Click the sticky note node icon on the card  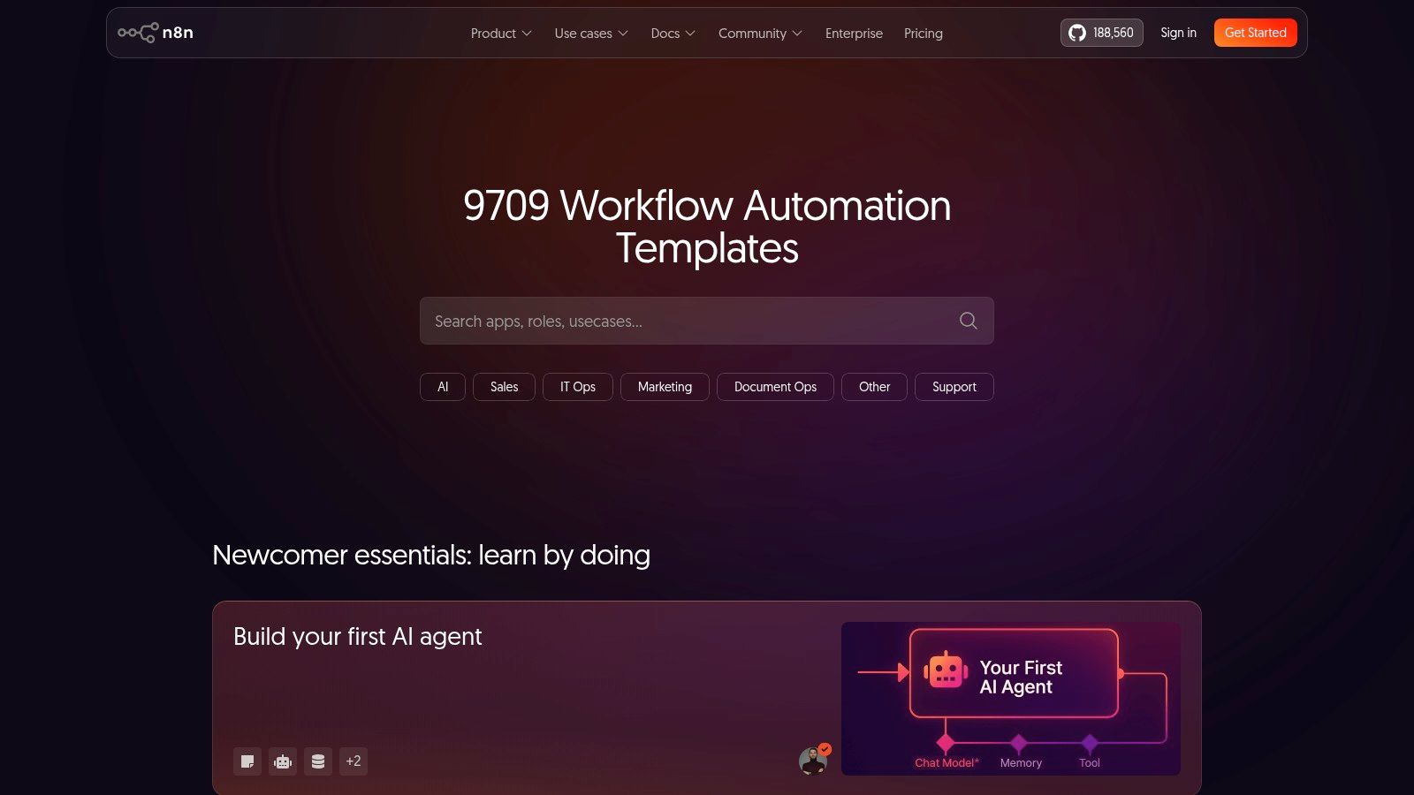[x=247, y=761]
